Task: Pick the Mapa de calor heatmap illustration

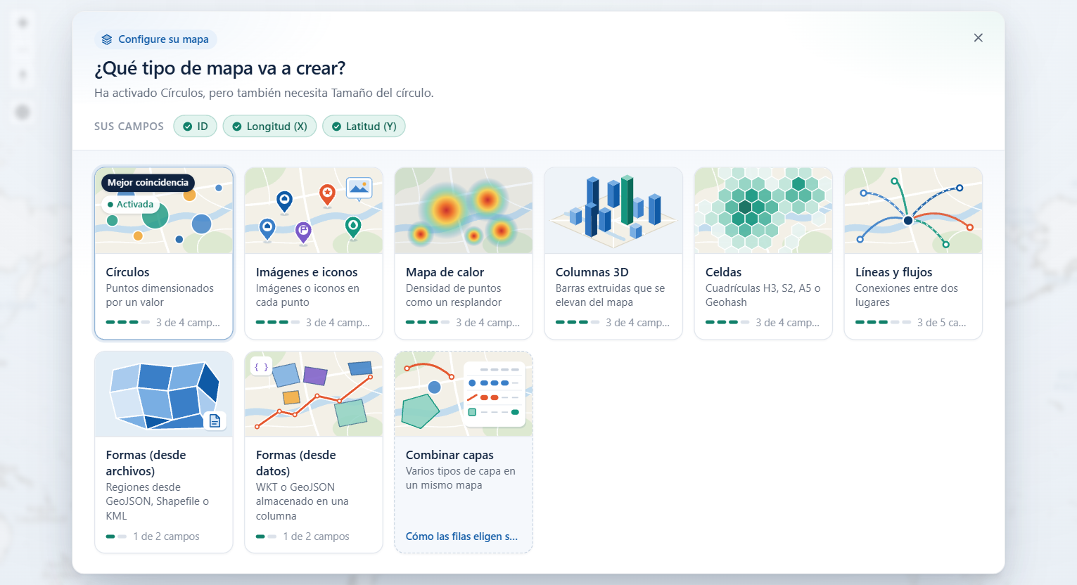Action: pos(464,210)
